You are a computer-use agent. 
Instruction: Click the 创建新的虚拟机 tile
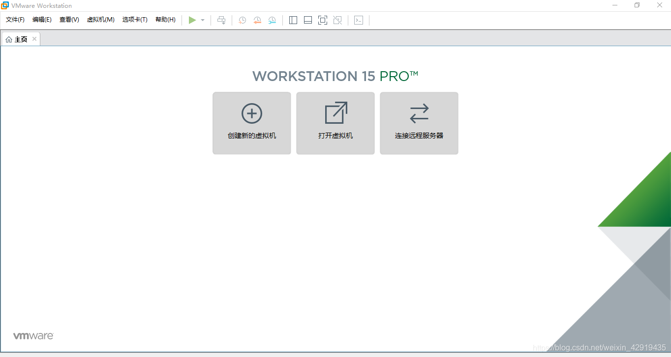[252, 123]
